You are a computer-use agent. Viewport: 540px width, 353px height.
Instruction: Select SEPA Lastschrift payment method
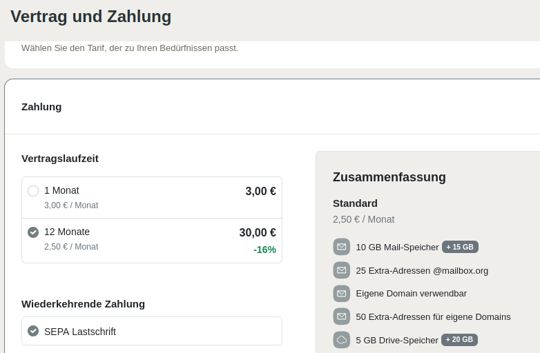152,331
